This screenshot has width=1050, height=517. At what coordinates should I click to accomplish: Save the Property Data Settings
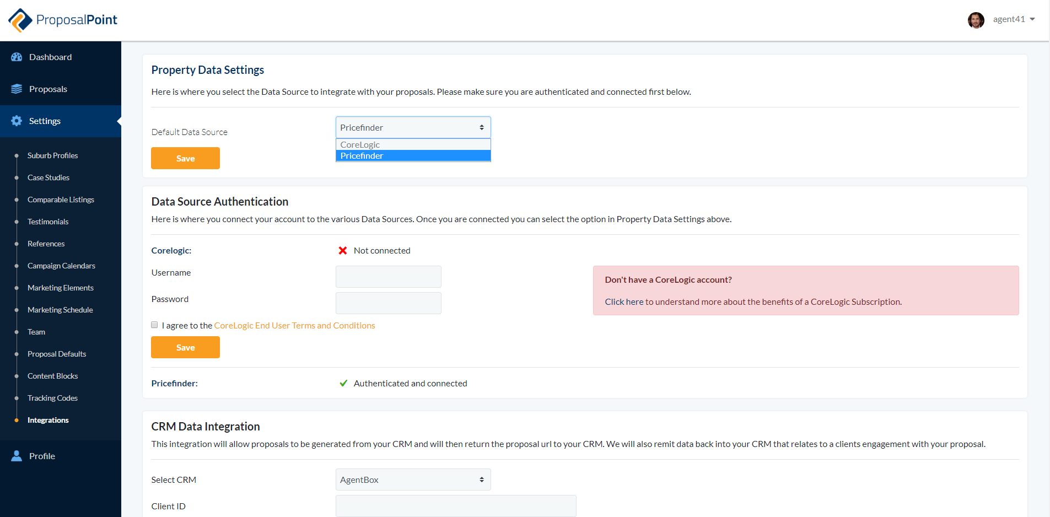[185, 158]
